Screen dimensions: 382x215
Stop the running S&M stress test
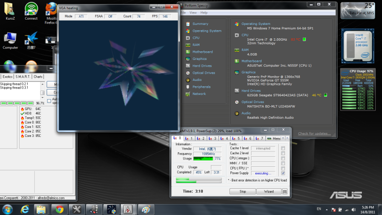click(x=242, y=192)
